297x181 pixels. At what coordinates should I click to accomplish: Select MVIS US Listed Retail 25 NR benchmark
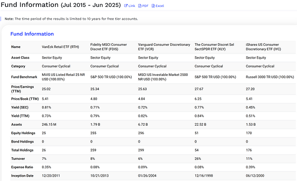coord(63,77)
